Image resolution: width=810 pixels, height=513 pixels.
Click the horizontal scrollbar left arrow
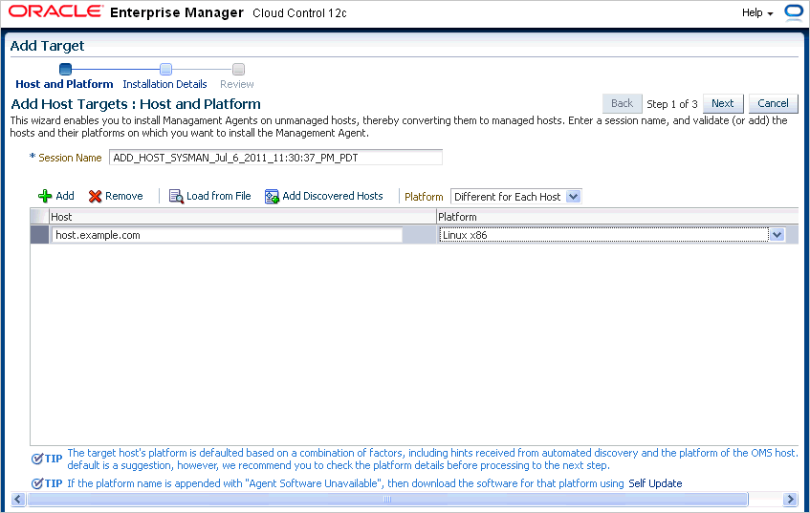pos(18,499)
